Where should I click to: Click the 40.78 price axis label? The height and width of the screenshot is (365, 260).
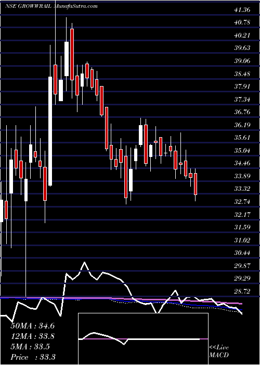point(242,23)
